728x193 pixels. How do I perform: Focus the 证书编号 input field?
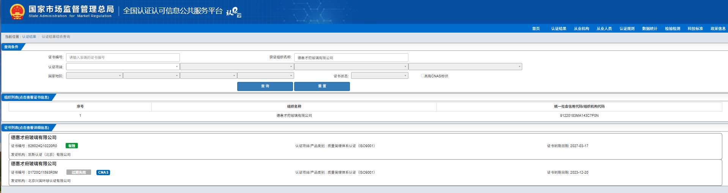click(123, 57)
